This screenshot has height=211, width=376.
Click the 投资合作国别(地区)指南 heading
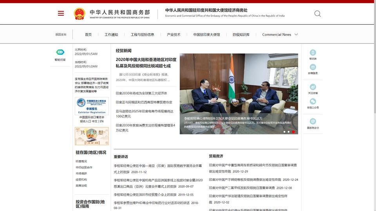pos(90,204)
